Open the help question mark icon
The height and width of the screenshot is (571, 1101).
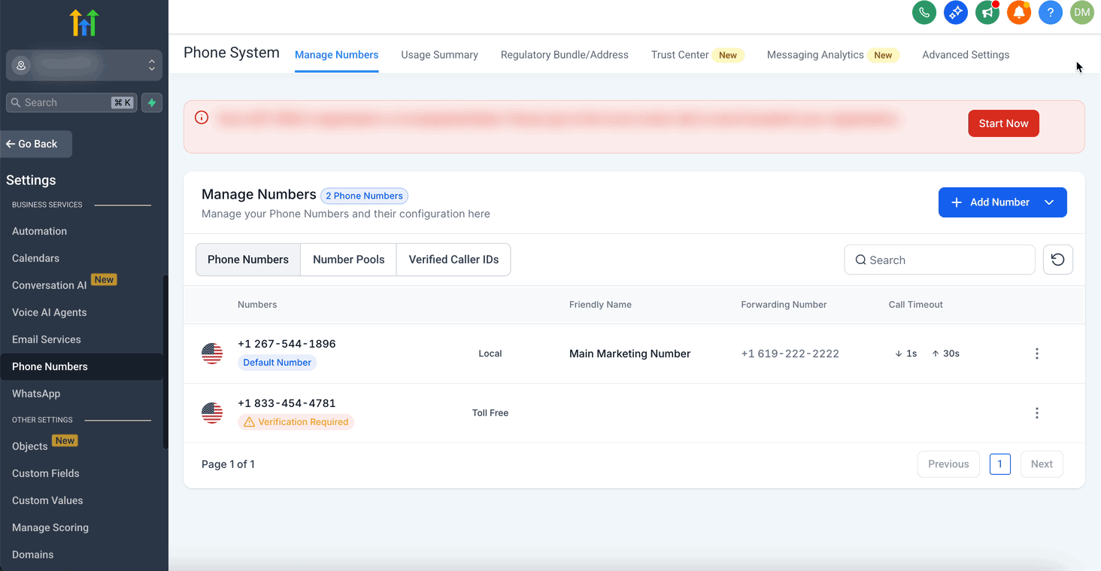(x=1051, y=13)
